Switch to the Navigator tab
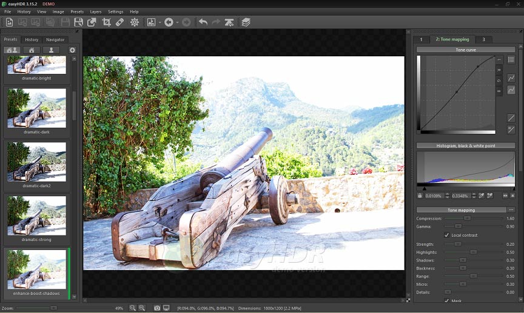 coord(55,39)
